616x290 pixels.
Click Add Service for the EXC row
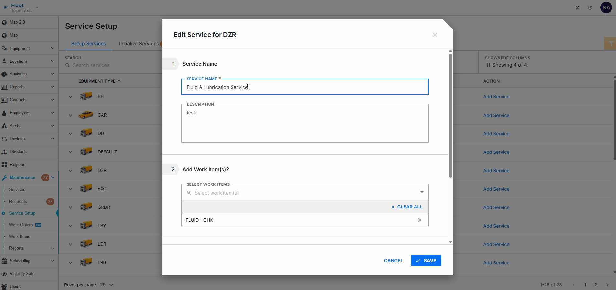[x=496, y=189]
